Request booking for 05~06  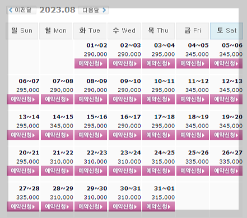click(226, 64)
